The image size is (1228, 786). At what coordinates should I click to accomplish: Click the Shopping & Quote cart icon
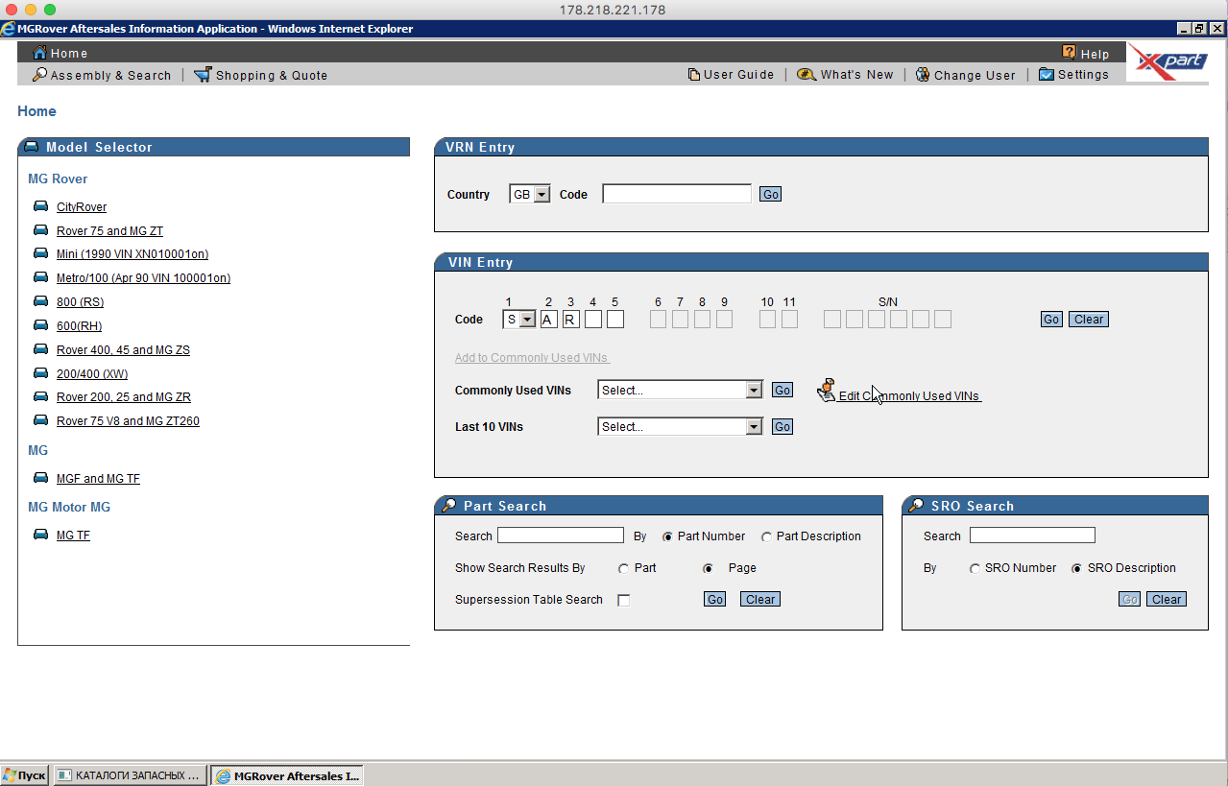pyautogui.click(x=202, y=75)
